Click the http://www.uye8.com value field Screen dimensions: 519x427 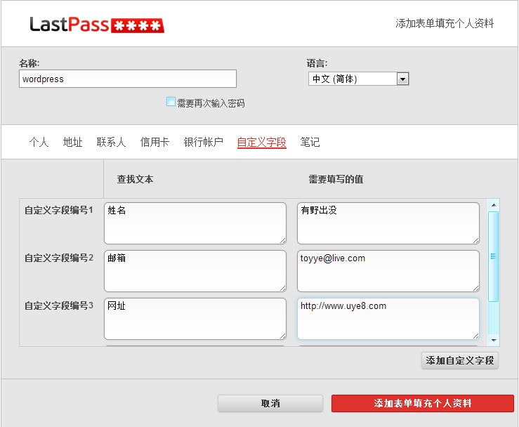coord(388,319)
